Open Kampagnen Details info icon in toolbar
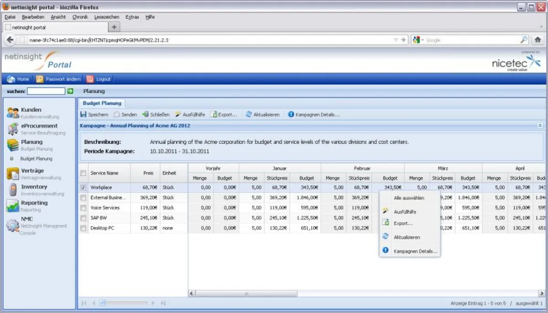 pyautogui.click(x=291, y=115)
